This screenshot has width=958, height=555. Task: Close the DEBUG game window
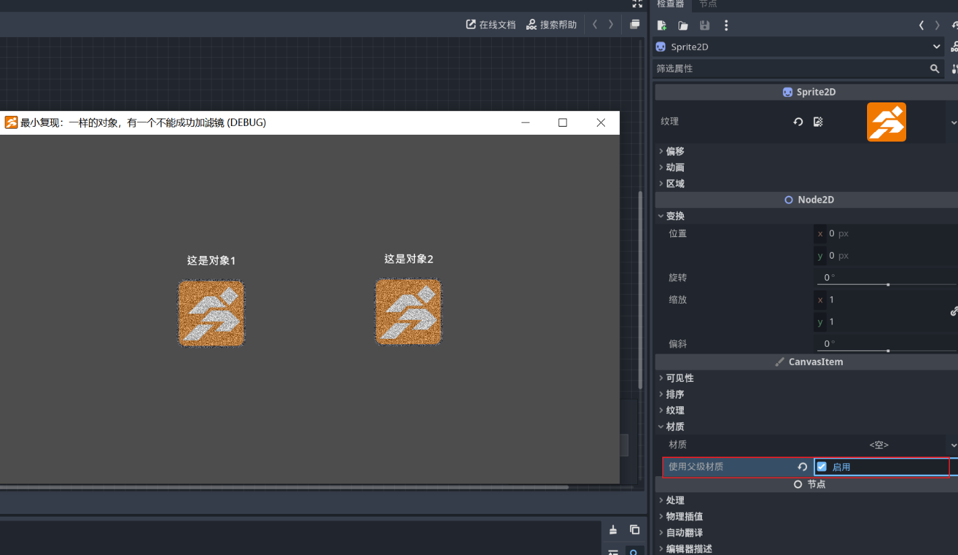pyautogui.click(x=601, y=123)
